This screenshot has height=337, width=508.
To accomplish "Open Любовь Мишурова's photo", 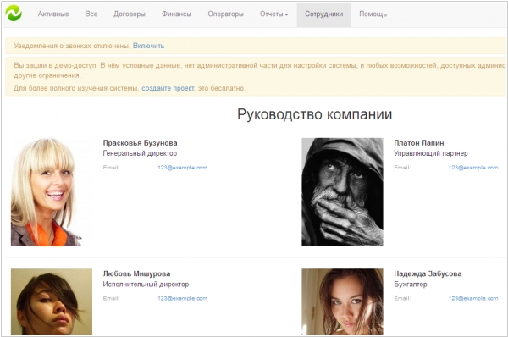I will [52, 301].
